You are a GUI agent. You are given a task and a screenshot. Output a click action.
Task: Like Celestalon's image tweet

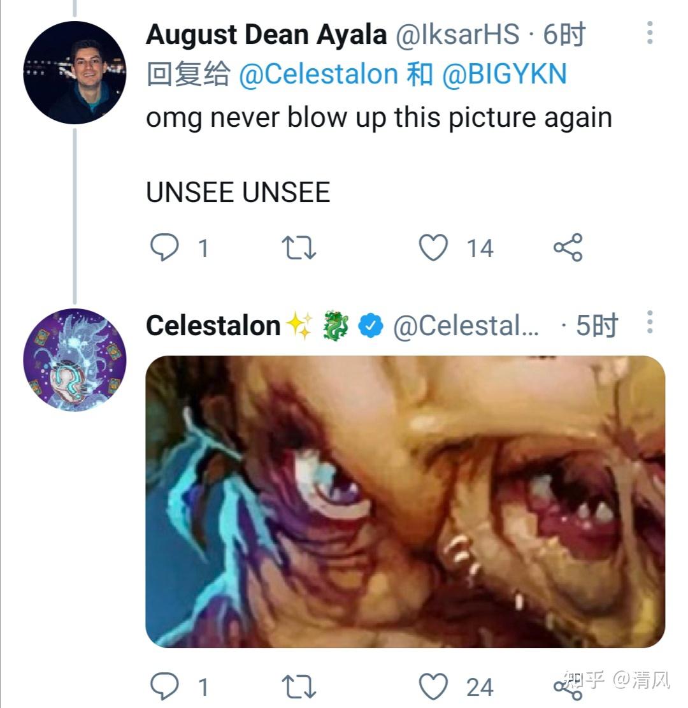(434, 687)
